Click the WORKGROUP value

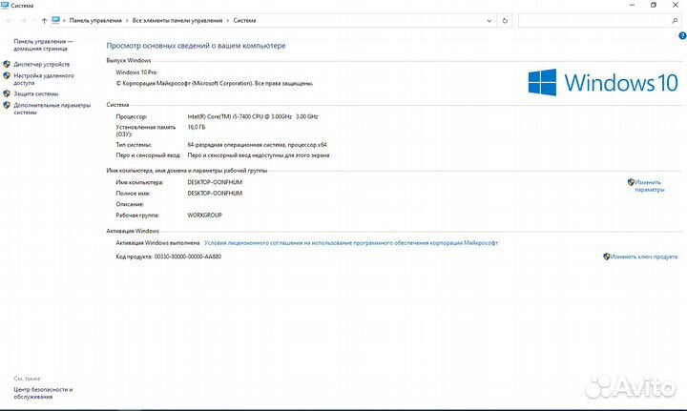coord(204,216)
